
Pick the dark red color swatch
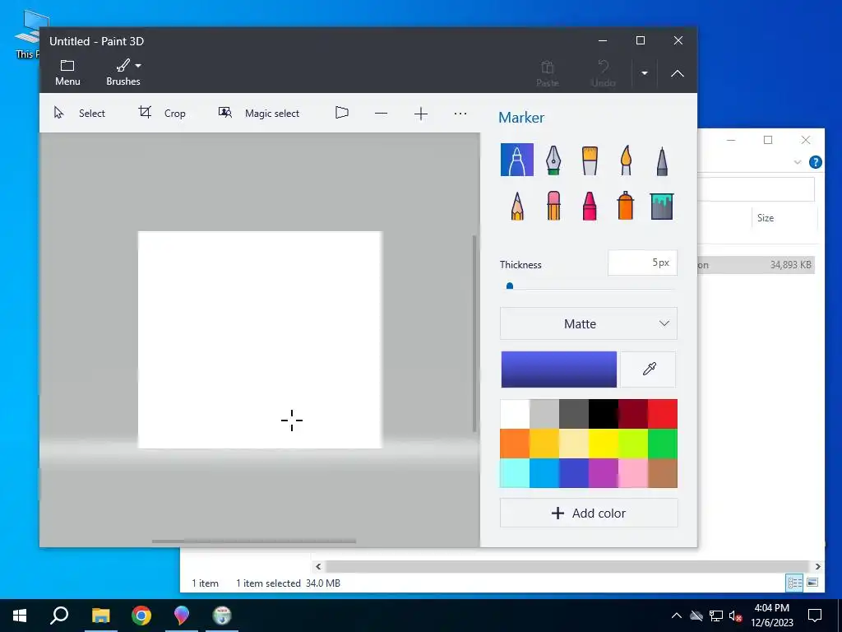[x=632, y=414]
